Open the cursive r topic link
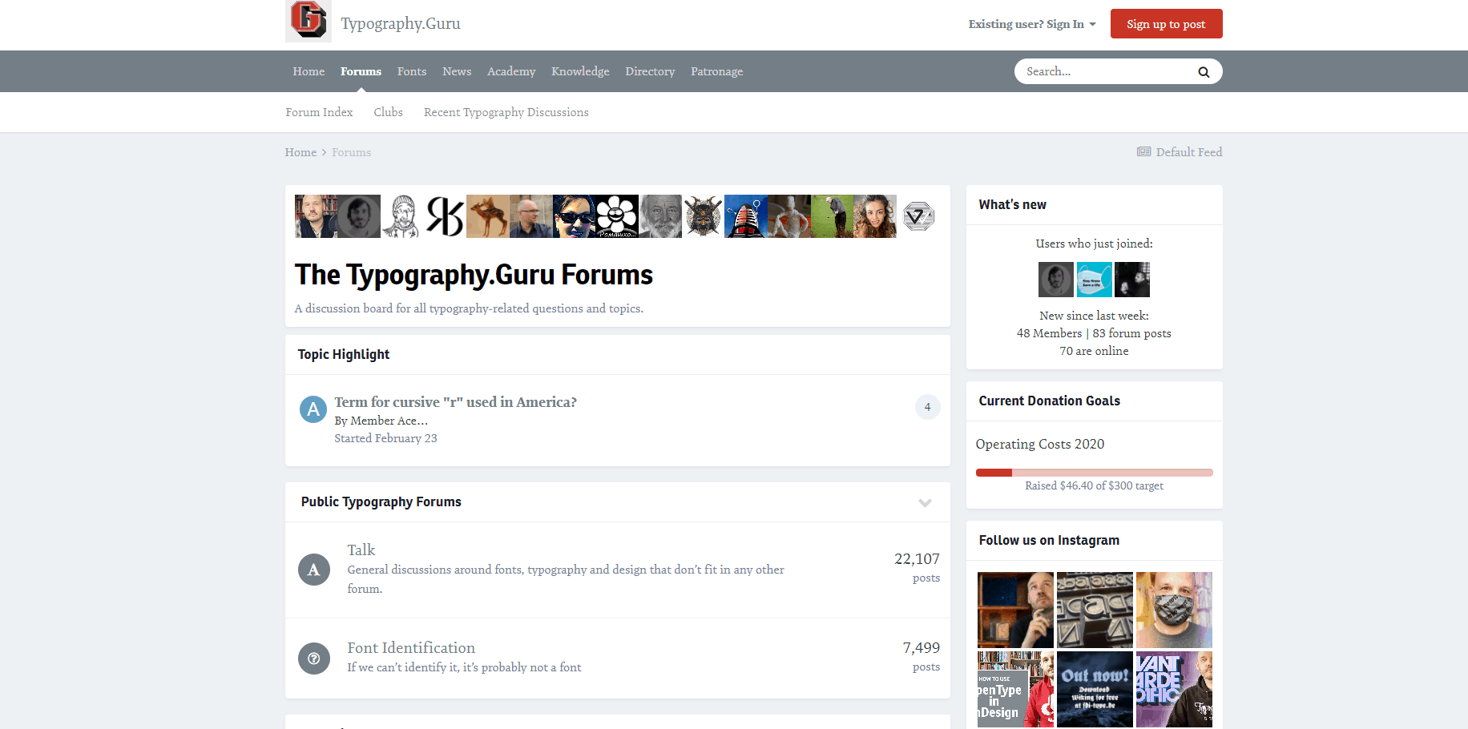1468x729 pixels. pos(455,402)
